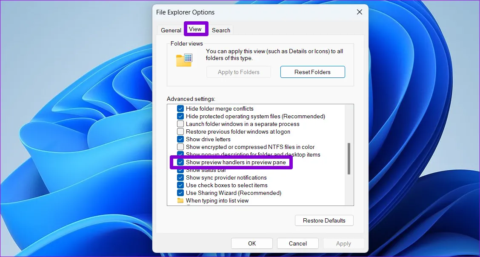Click the yellow folder views icon
The height and width of the screenshot is (257, 480).
pos(184,60)
